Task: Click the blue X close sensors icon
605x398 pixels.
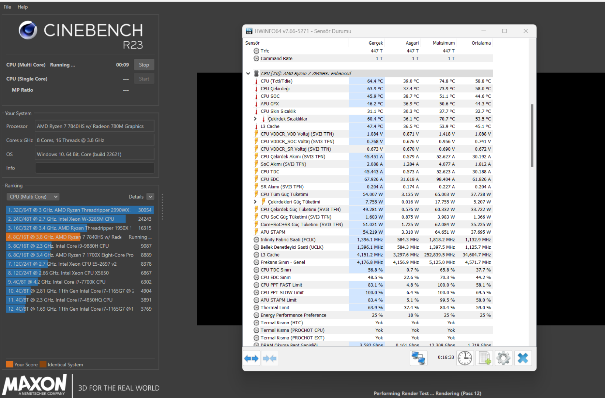Action: click(x=523, y=358)
